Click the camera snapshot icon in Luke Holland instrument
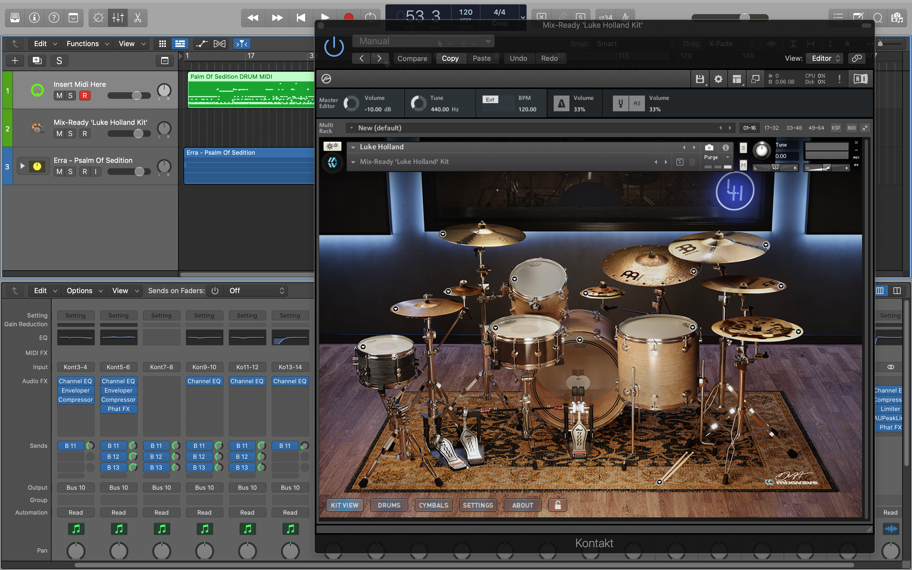This screenshot has height=570, width=912. click(x=709, y=147)
